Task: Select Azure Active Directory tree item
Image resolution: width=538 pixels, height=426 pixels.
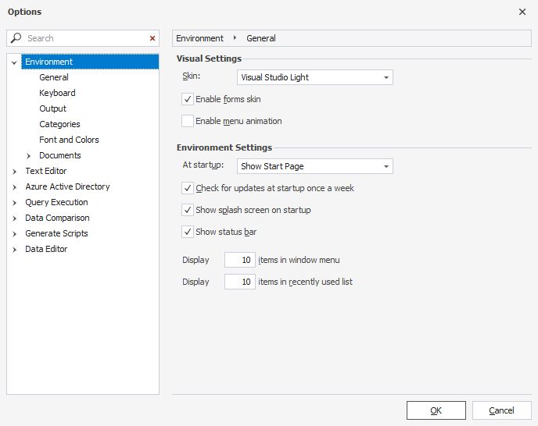Action: coord(67,186)
